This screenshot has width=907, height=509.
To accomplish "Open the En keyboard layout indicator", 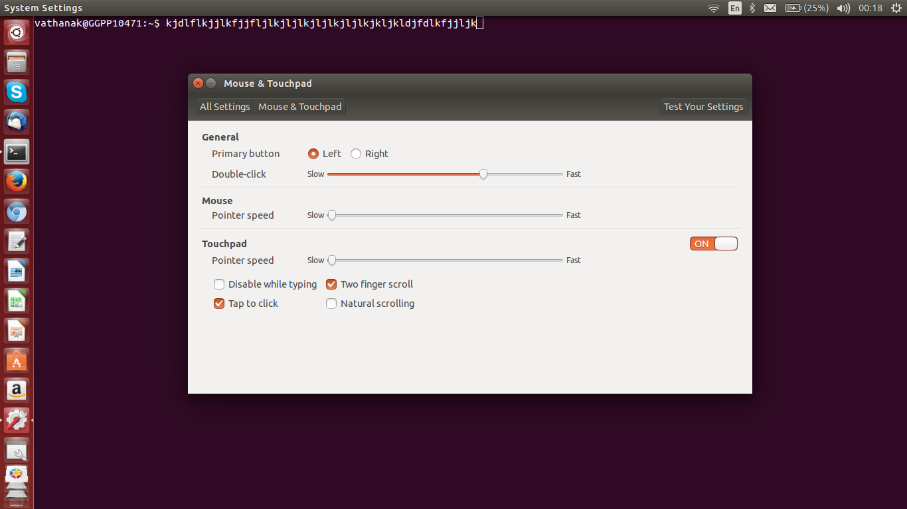I will tap(735, 8).
